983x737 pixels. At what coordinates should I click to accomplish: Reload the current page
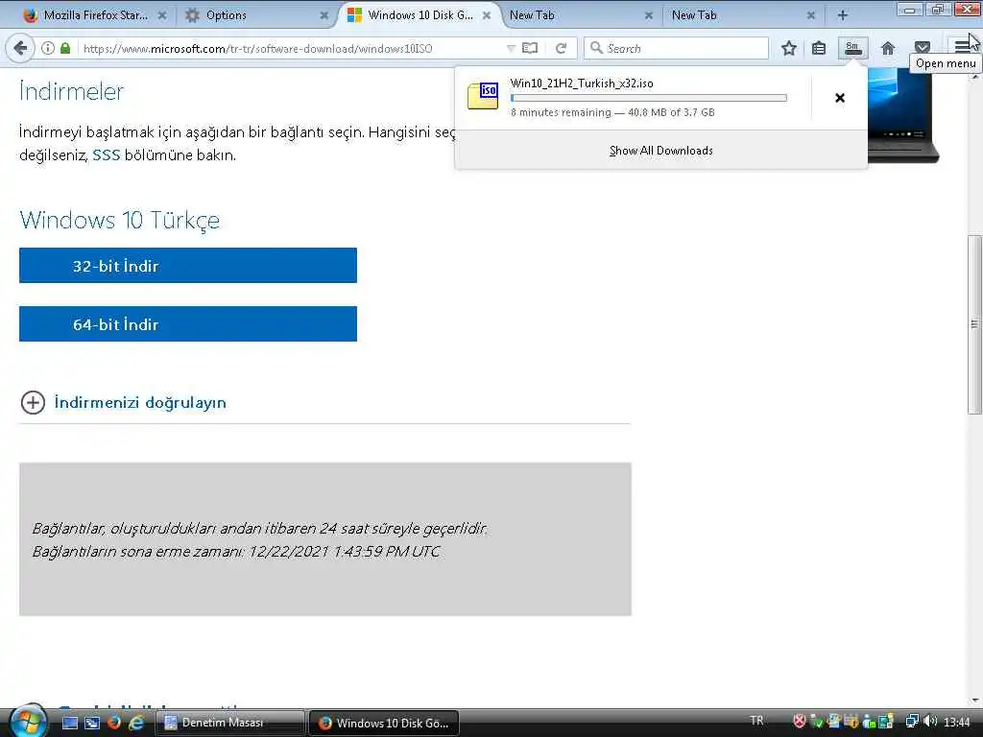[x=561, y=48]
